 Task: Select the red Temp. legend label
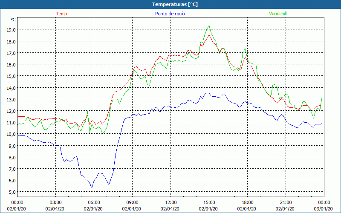coord(62,14)
